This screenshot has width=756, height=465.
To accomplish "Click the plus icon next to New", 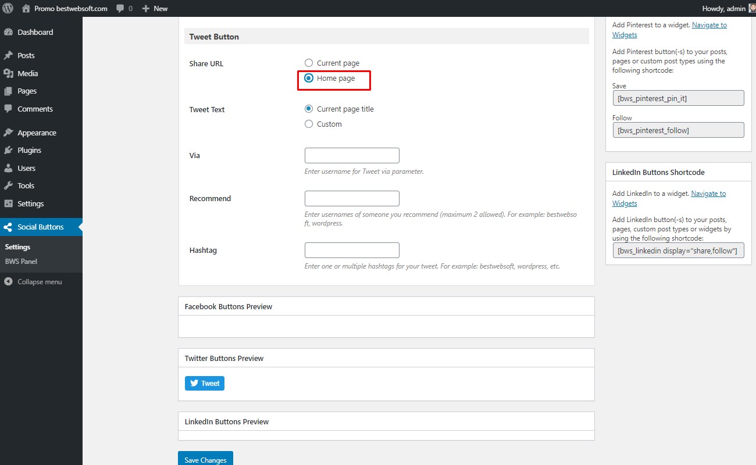I will point(146,9).
